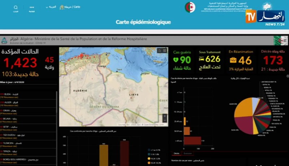Select the TLEMCEN row in the wilaya list

pyautogui.click(x=28, y=144)
